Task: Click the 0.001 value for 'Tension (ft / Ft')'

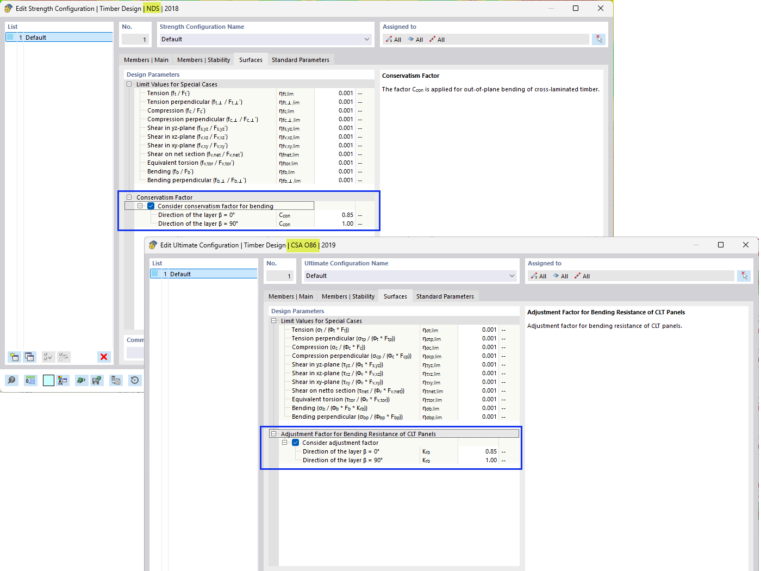Action: 334,93
